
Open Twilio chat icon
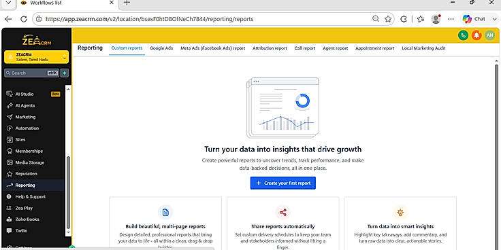click(10, 230)
